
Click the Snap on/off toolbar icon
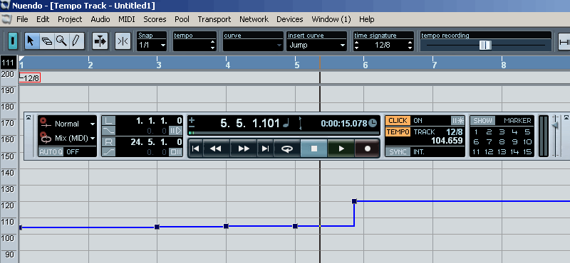tap(123, 41)
